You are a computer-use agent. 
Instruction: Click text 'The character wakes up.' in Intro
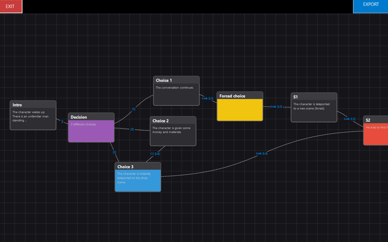pos(29,112)
